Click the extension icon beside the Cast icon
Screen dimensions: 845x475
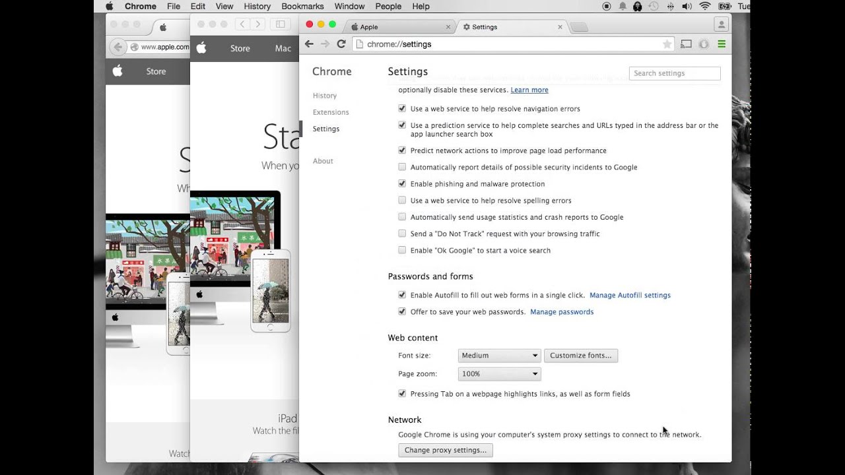point(704,44)
